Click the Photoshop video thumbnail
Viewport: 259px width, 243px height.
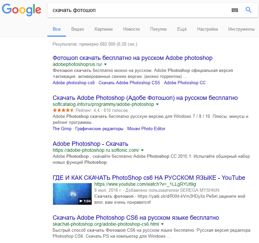(72, 194)
